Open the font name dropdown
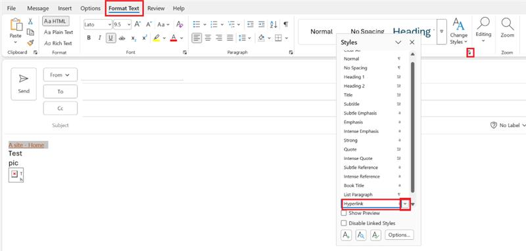 click(109, 24)
